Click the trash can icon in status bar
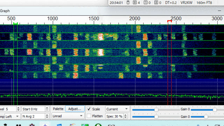This screenshot has height=126, width=224. pyautogui.click(x=128, y=2)
